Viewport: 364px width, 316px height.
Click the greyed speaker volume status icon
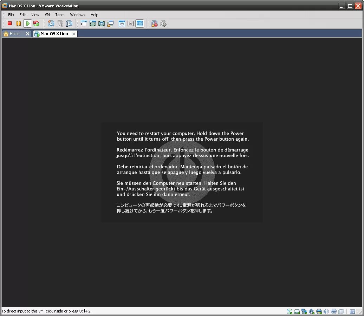326,311
